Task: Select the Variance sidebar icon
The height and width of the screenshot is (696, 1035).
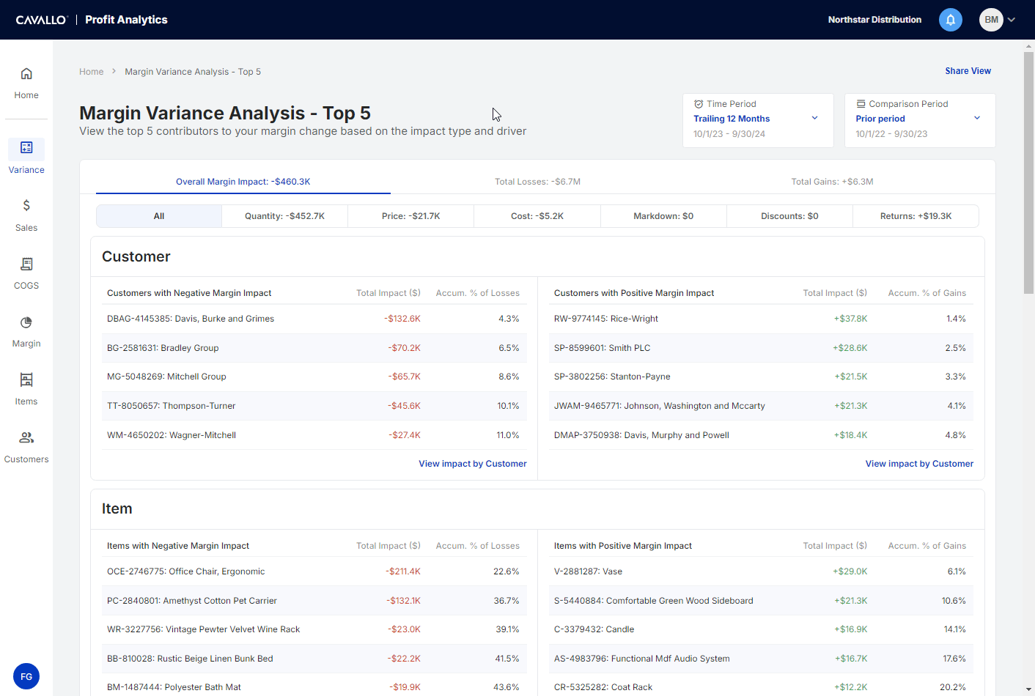Action: [x=26, y=148]
